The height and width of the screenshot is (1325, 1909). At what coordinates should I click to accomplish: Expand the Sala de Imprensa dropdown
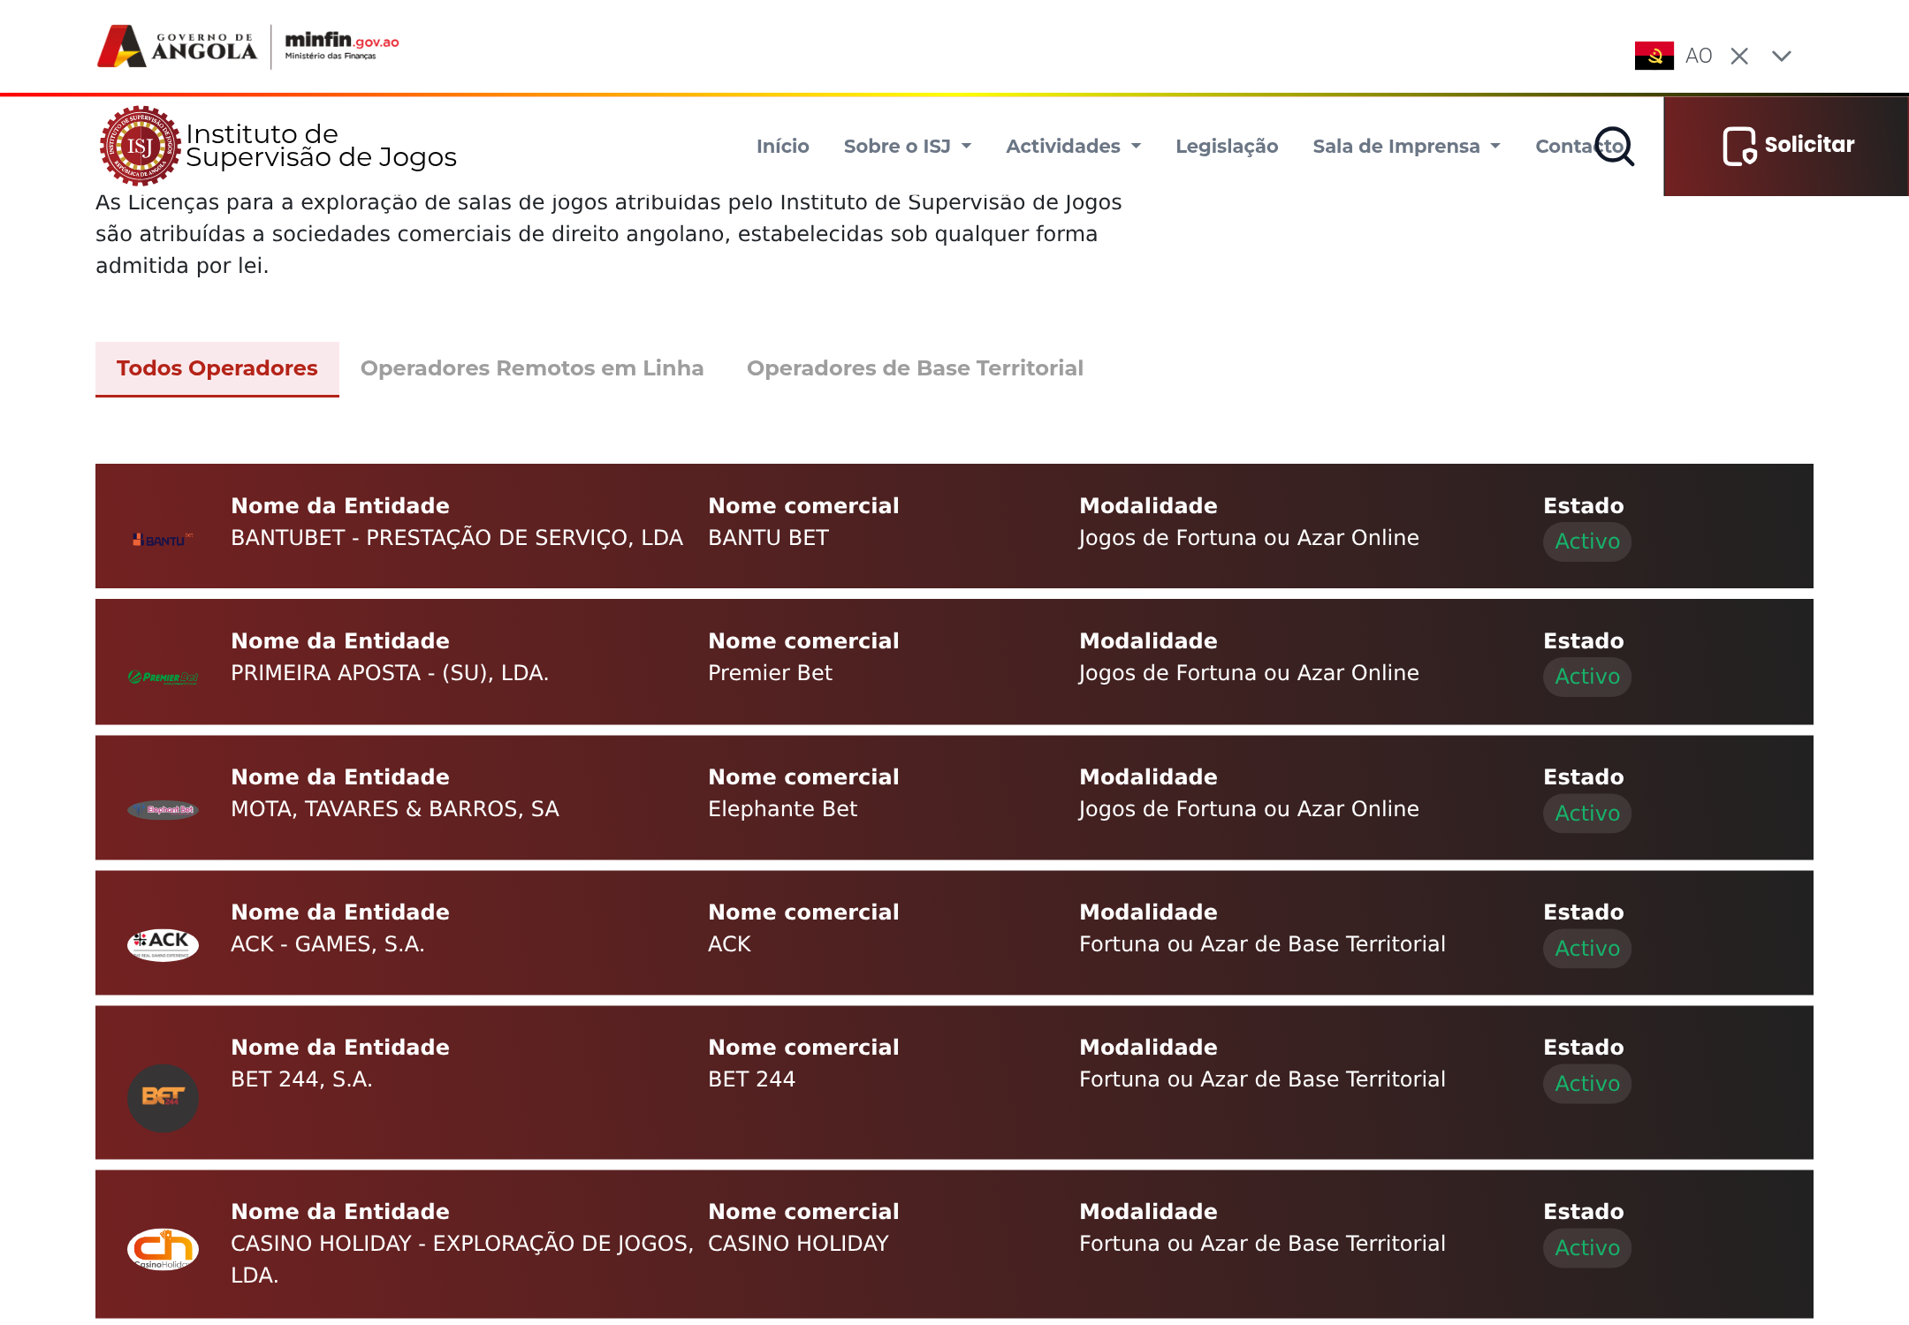click(1407, 146)
